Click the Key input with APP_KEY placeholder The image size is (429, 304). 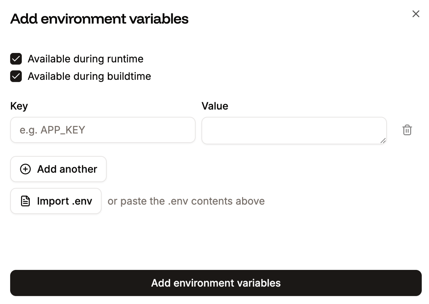[x=103, y=130]
